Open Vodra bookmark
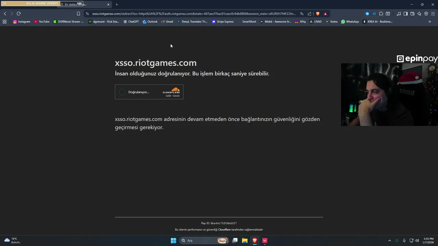 click(331, 22)
